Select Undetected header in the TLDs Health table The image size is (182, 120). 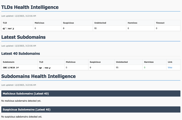pyautogui.click(x=100, y=23)
